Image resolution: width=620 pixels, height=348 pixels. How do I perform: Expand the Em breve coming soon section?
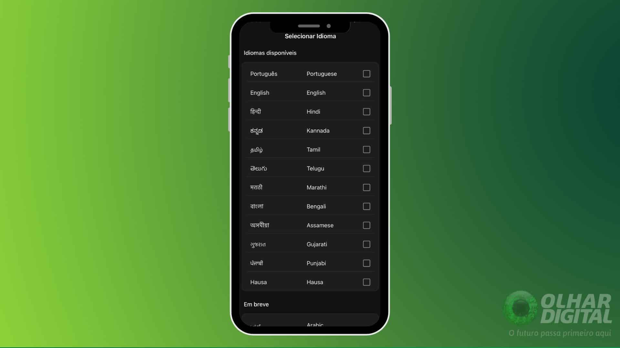[256, 304]
